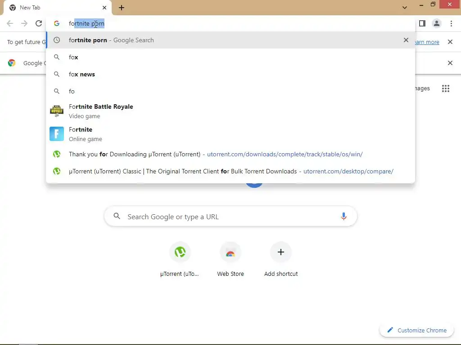Open the Images link

(422, 88)
